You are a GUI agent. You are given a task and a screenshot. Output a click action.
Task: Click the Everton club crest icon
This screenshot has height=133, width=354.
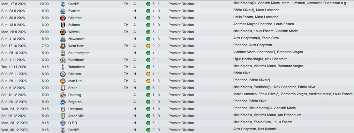click(x=63, y=11)
